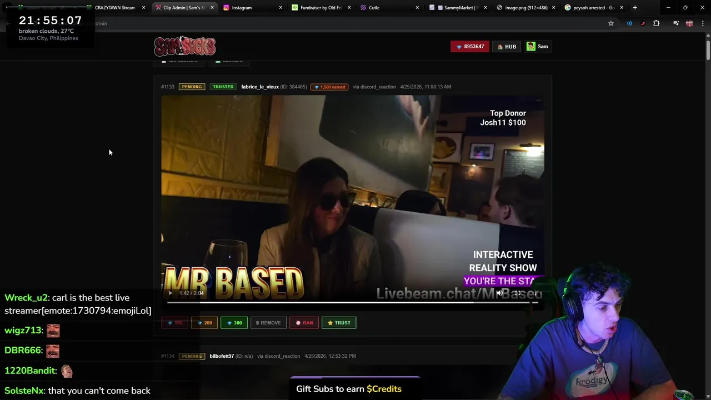Screen dimensions: 711x400
Task: Switch to the image.png tab
Action: (x=526, y=8)
